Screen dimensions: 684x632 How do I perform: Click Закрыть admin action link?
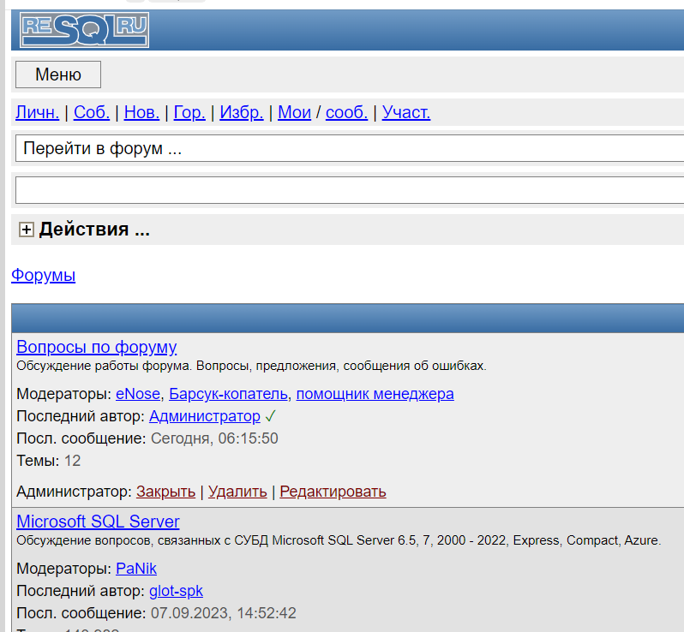[165, 492]
